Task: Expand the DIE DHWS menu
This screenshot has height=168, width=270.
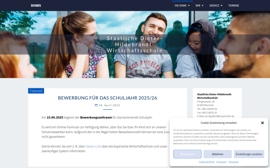Action: click(182, 6)
